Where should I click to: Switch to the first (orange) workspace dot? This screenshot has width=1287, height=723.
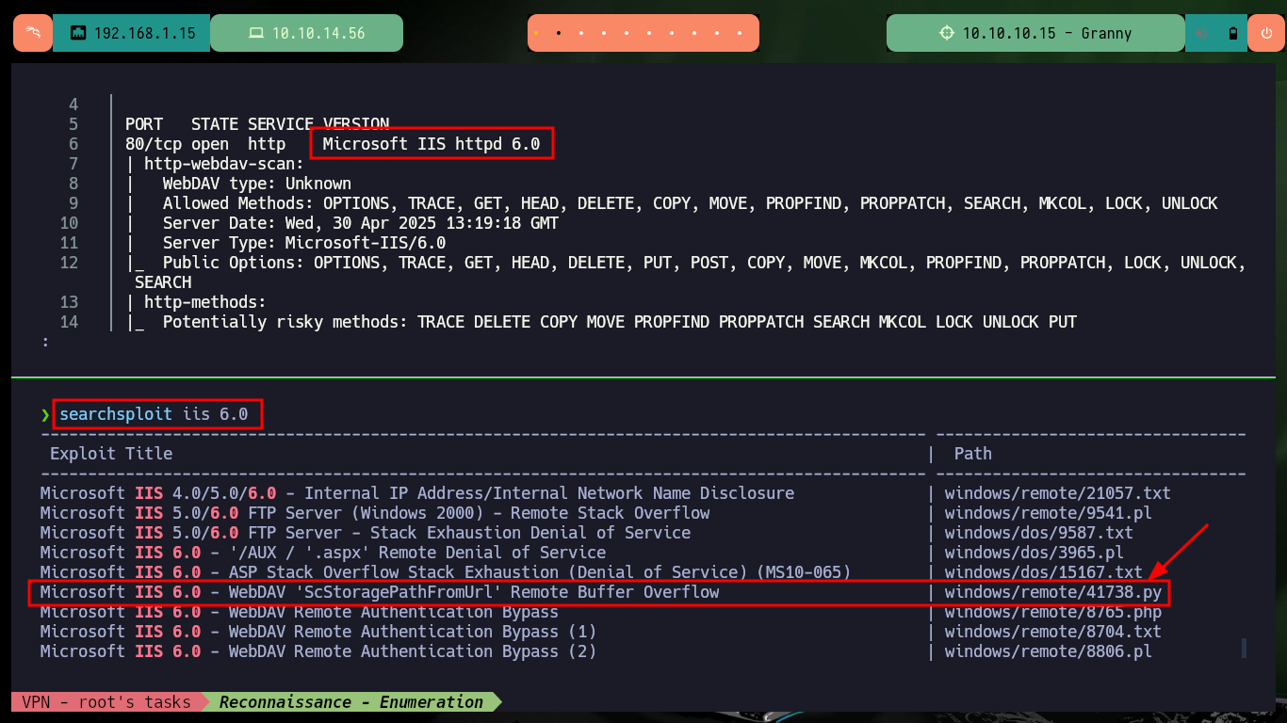coord(536,33)
